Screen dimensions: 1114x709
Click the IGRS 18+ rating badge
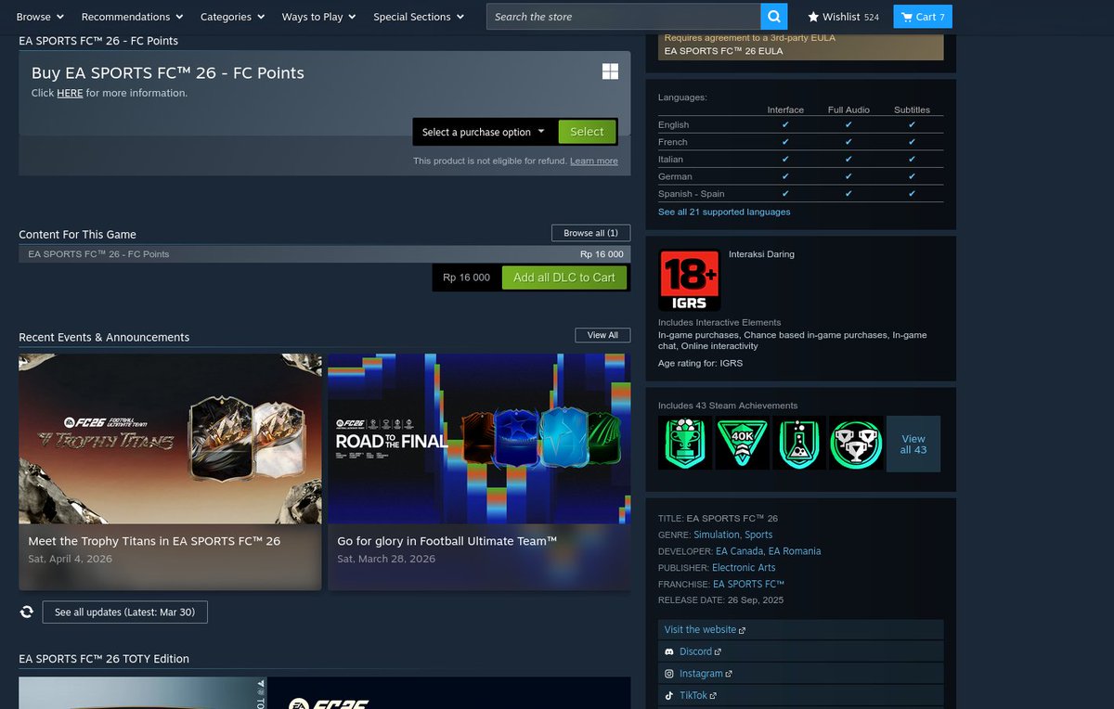[x=690, y=279]
